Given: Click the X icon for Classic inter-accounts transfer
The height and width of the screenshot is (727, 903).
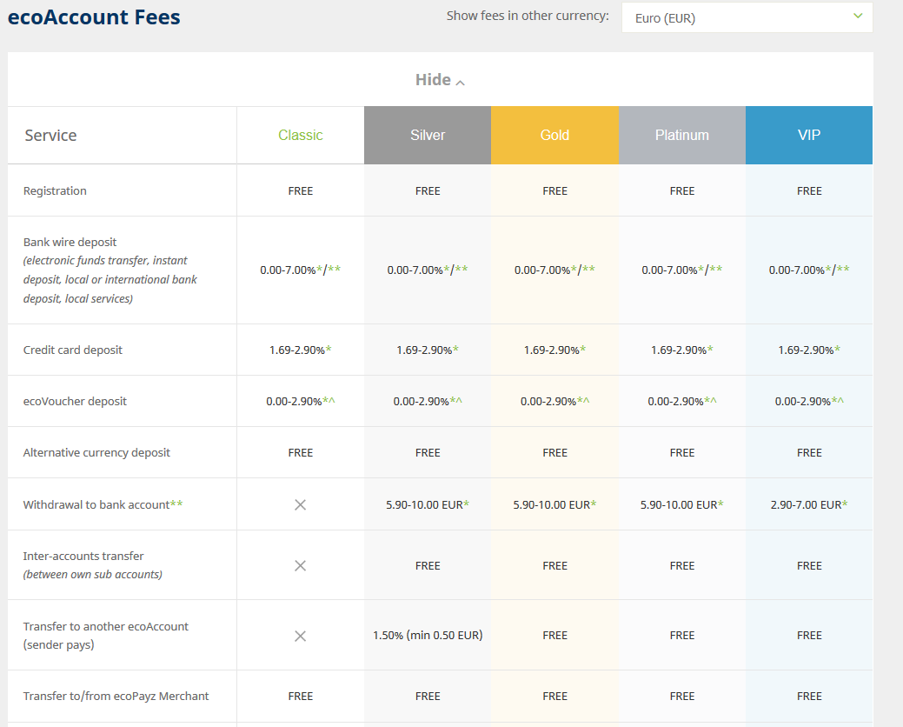Looking at the screenshot, I should (300, 566).
